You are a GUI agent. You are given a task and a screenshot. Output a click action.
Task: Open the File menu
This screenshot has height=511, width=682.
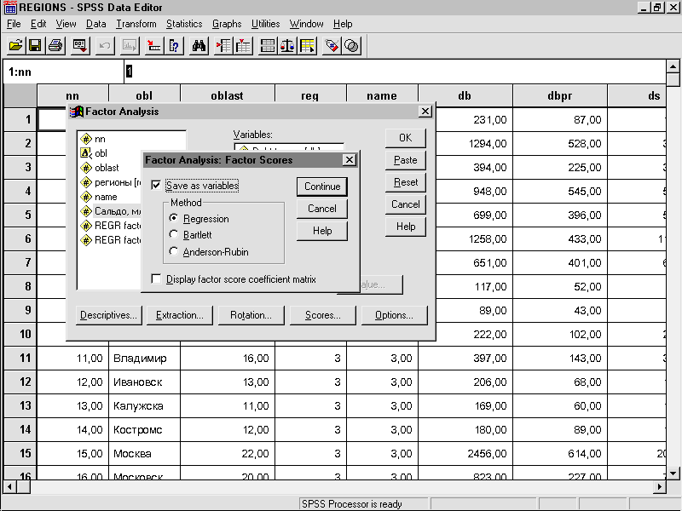14,24
